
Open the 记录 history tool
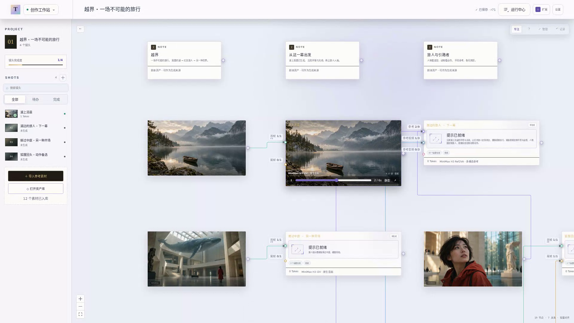click(x=560, y=29)
